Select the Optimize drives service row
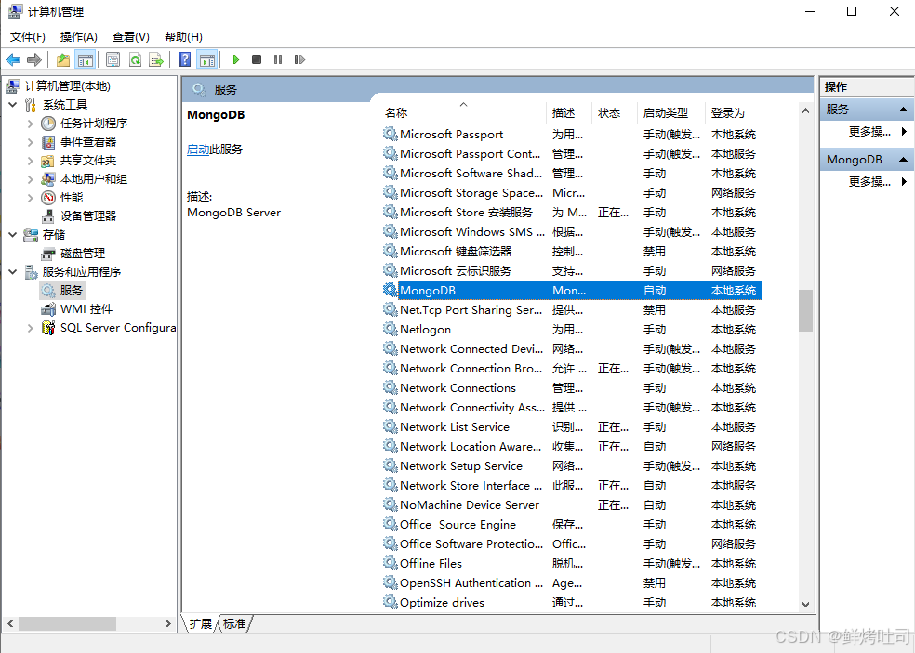The height and width of the screenshot is (653, 915). pos(572,602)
